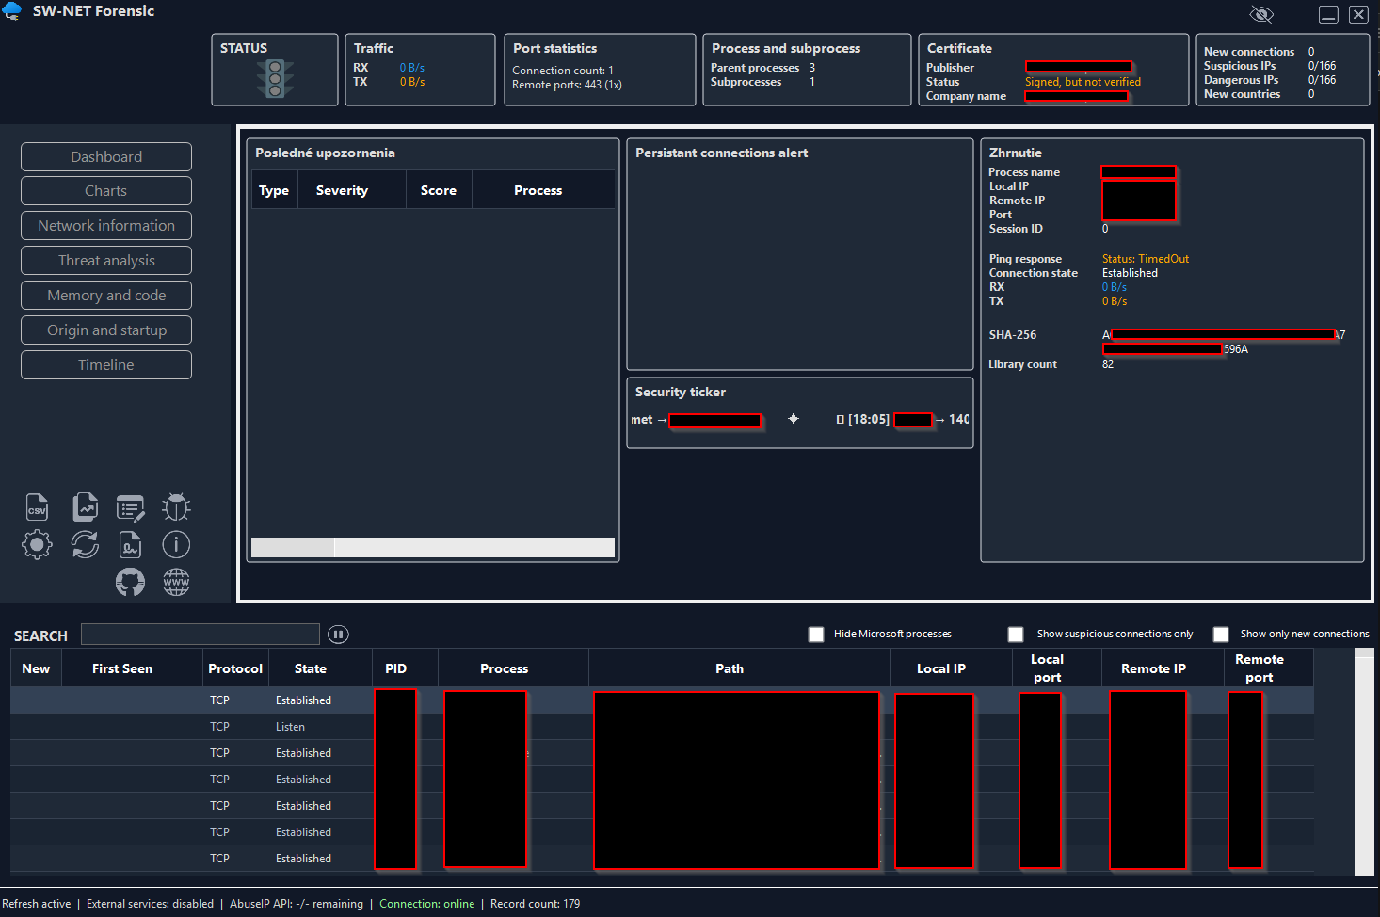Click 'Signed, but not verified' certificate status
Image resolution: width=1380 pixels, height=917 pixels.
coord(1083,82)
